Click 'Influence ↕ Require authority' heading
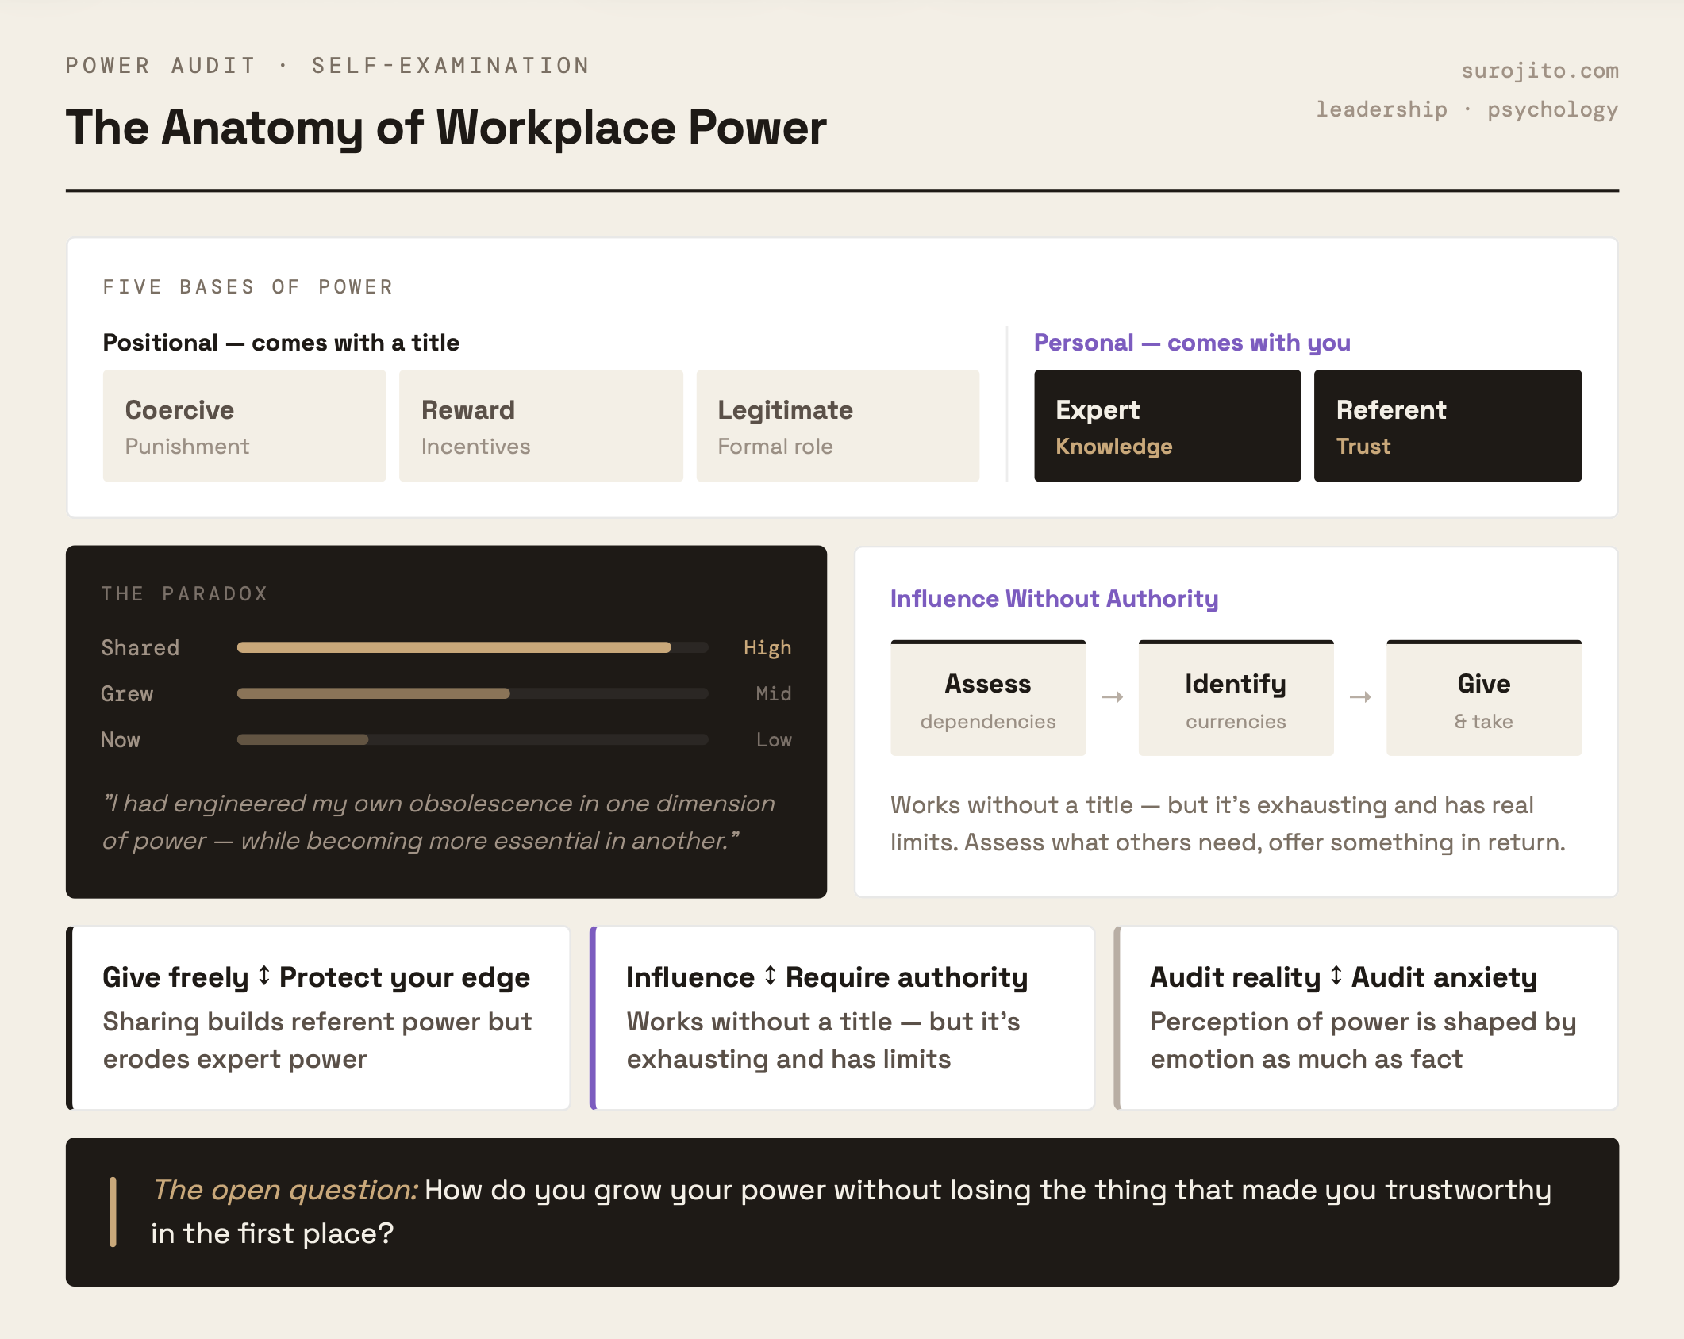Viewport: 1684px width, 1339px height. (827, 976)
